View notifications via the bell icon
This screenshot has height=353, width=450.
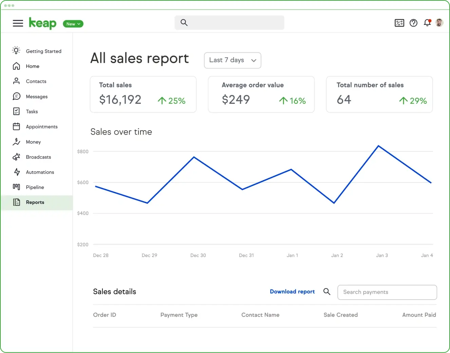pyautogui.click(x=427, y=23)
